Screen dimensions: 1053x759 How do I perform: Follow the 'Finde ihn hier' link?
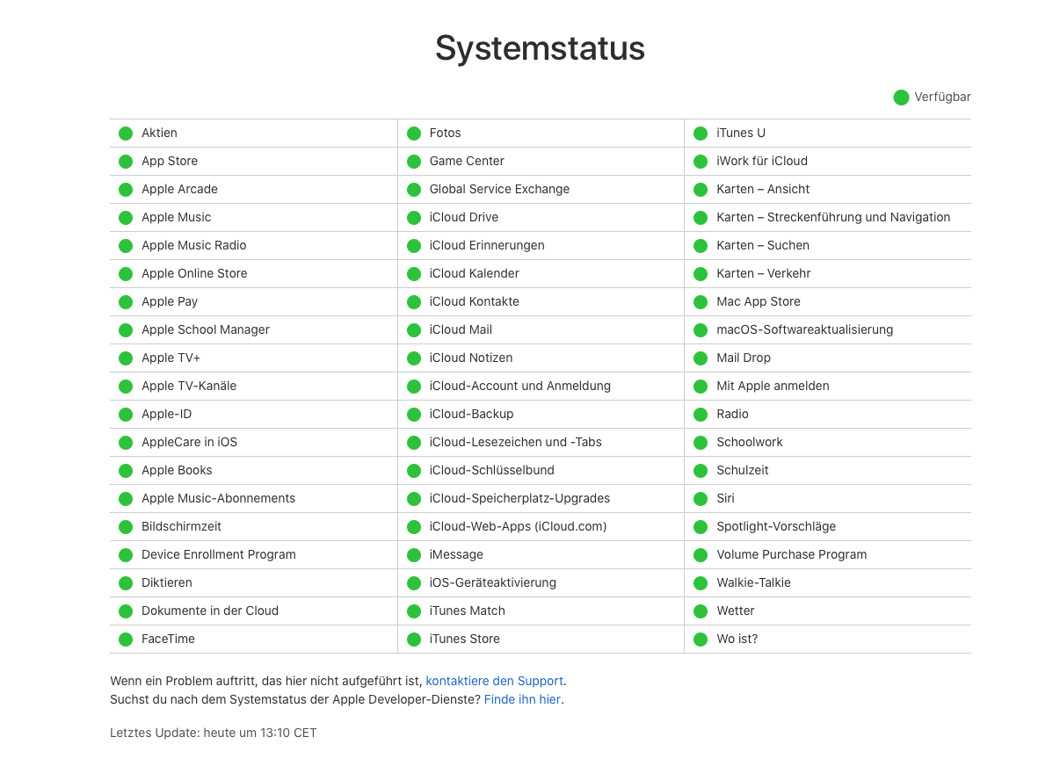[522, 700]
